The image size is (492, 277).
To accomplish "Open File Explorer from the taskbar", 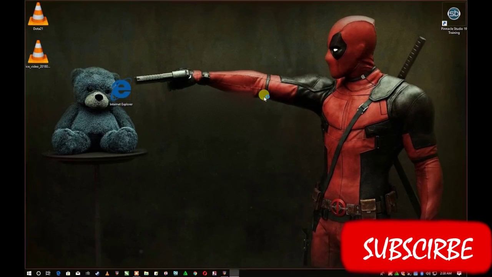I will (146, 274).
